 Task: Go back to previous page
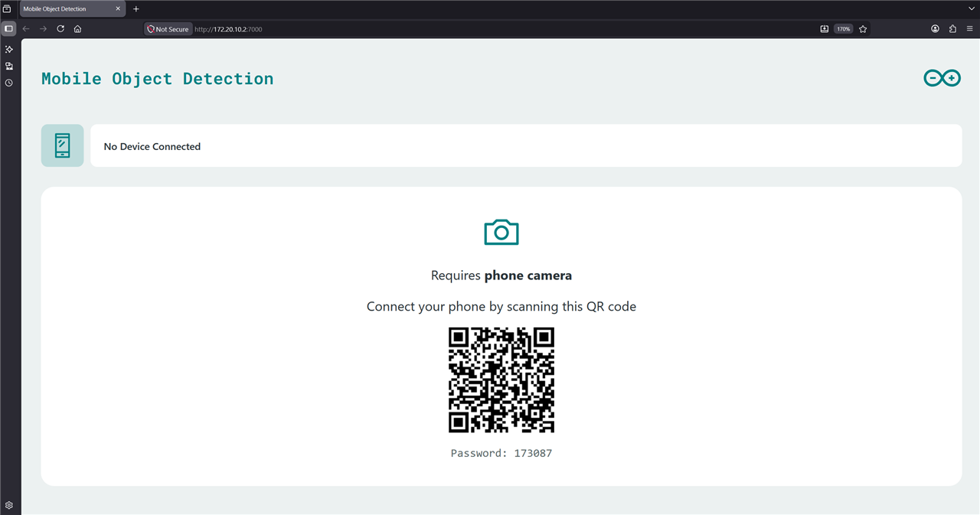[26, 29]
